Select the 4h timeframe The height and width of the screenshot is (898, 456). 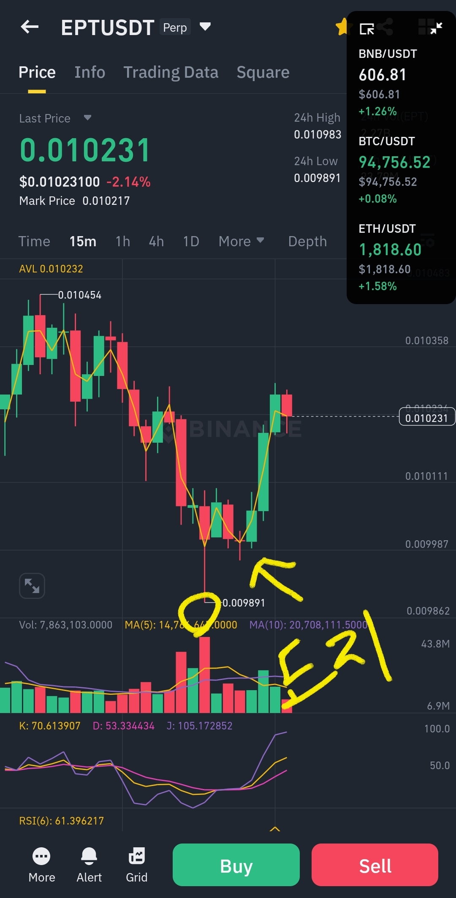(156, 241)
